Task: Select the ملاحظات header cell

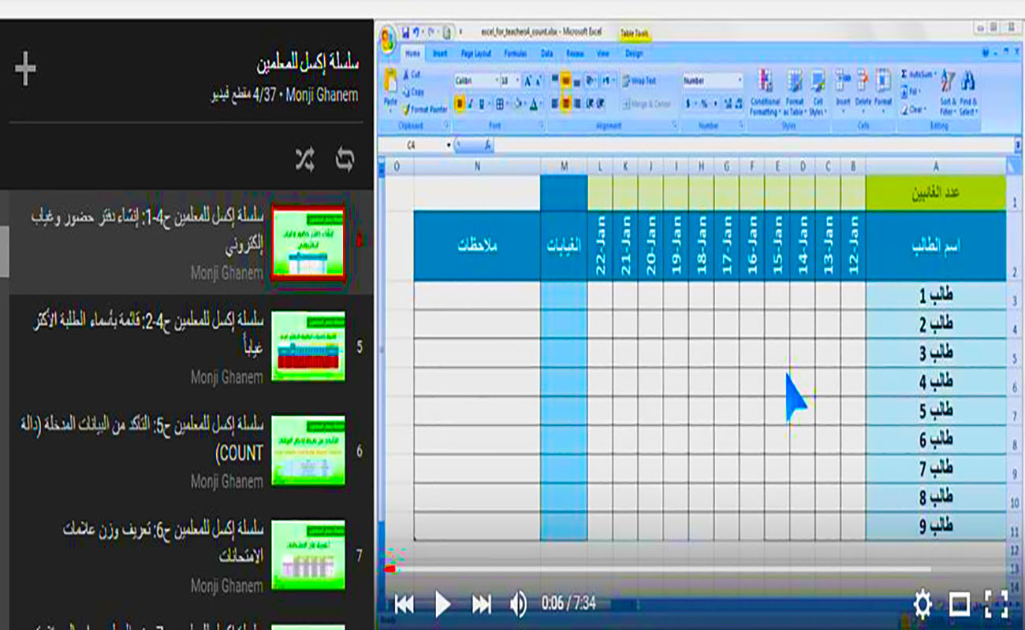Action: 477,246
